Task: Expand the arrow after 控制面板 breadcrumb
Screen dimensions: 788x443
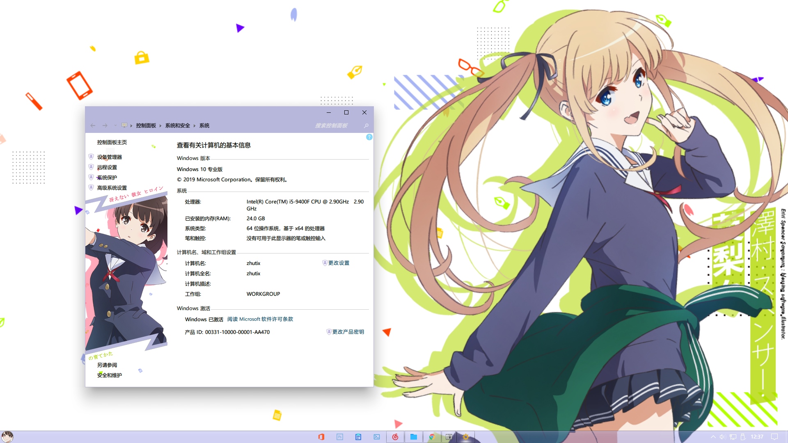Action: [x=160, y=126]
